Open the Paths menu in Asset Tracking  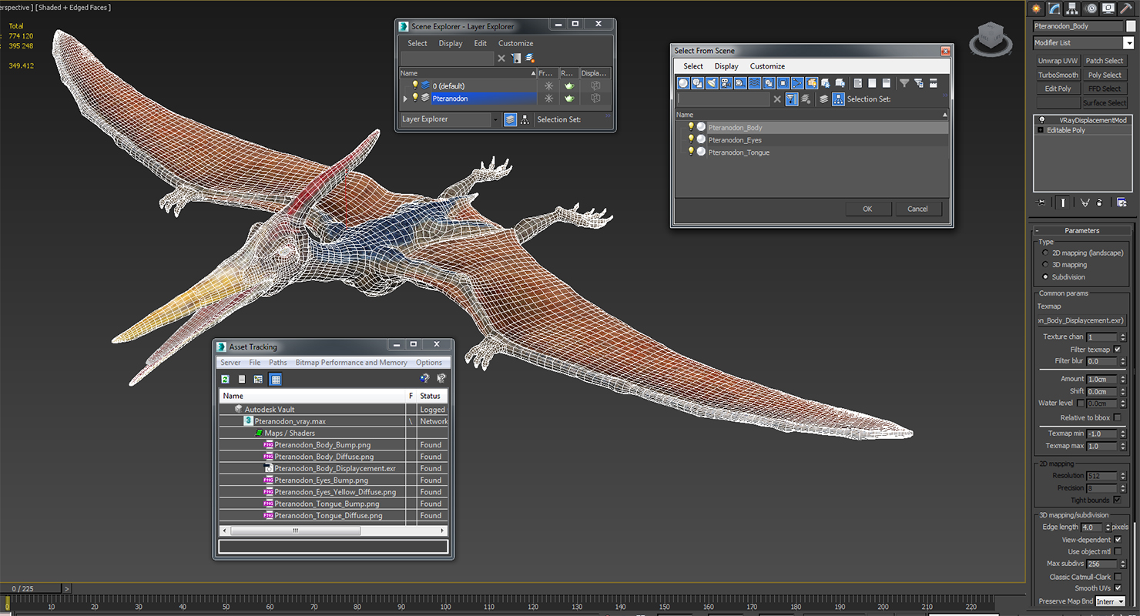pyautogui.click(x=277, y=363)
